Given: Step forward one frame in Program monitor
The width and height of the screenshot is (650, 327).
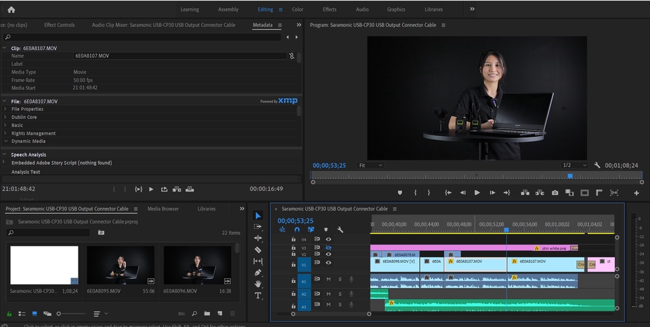Looking at the screenshot, I should [x=492, y=193].
